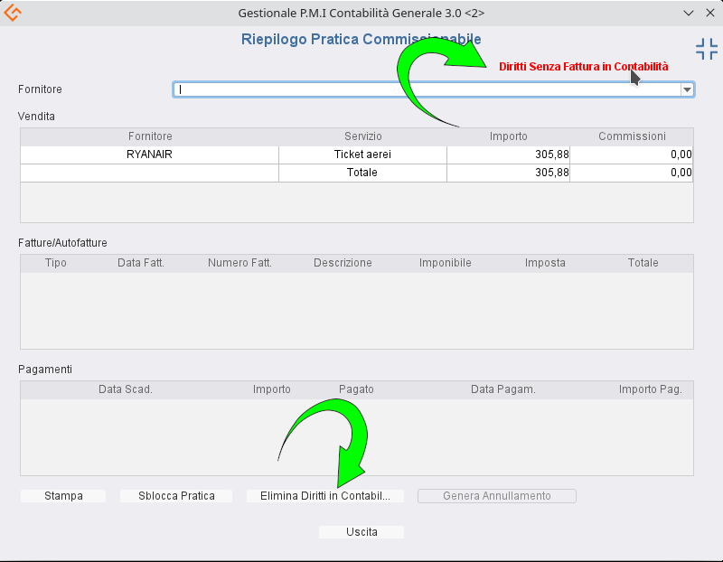Click the Servizio column header
The width and height of the screenshot is (723, 562).
[362, 136]
